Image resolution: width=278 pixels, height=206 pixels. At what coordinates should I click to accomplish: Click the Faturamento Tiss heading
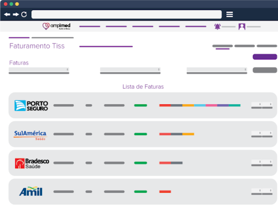click(x=37, y=46)
